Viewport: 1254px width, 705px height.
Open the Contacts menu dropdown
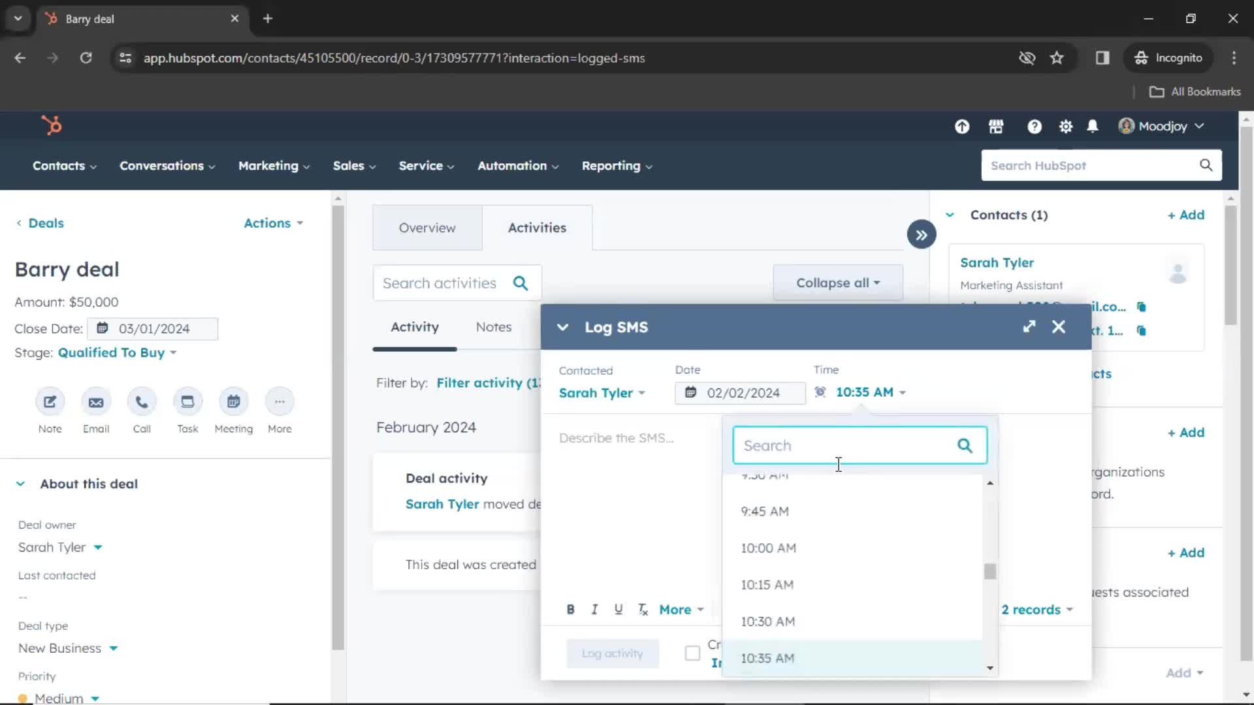pos(65,166)
